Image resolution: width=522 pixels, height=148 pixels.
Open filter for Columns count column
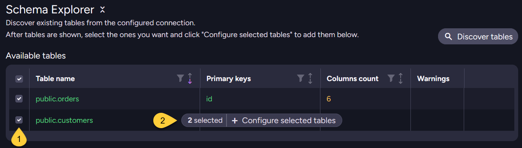[391, 78]
